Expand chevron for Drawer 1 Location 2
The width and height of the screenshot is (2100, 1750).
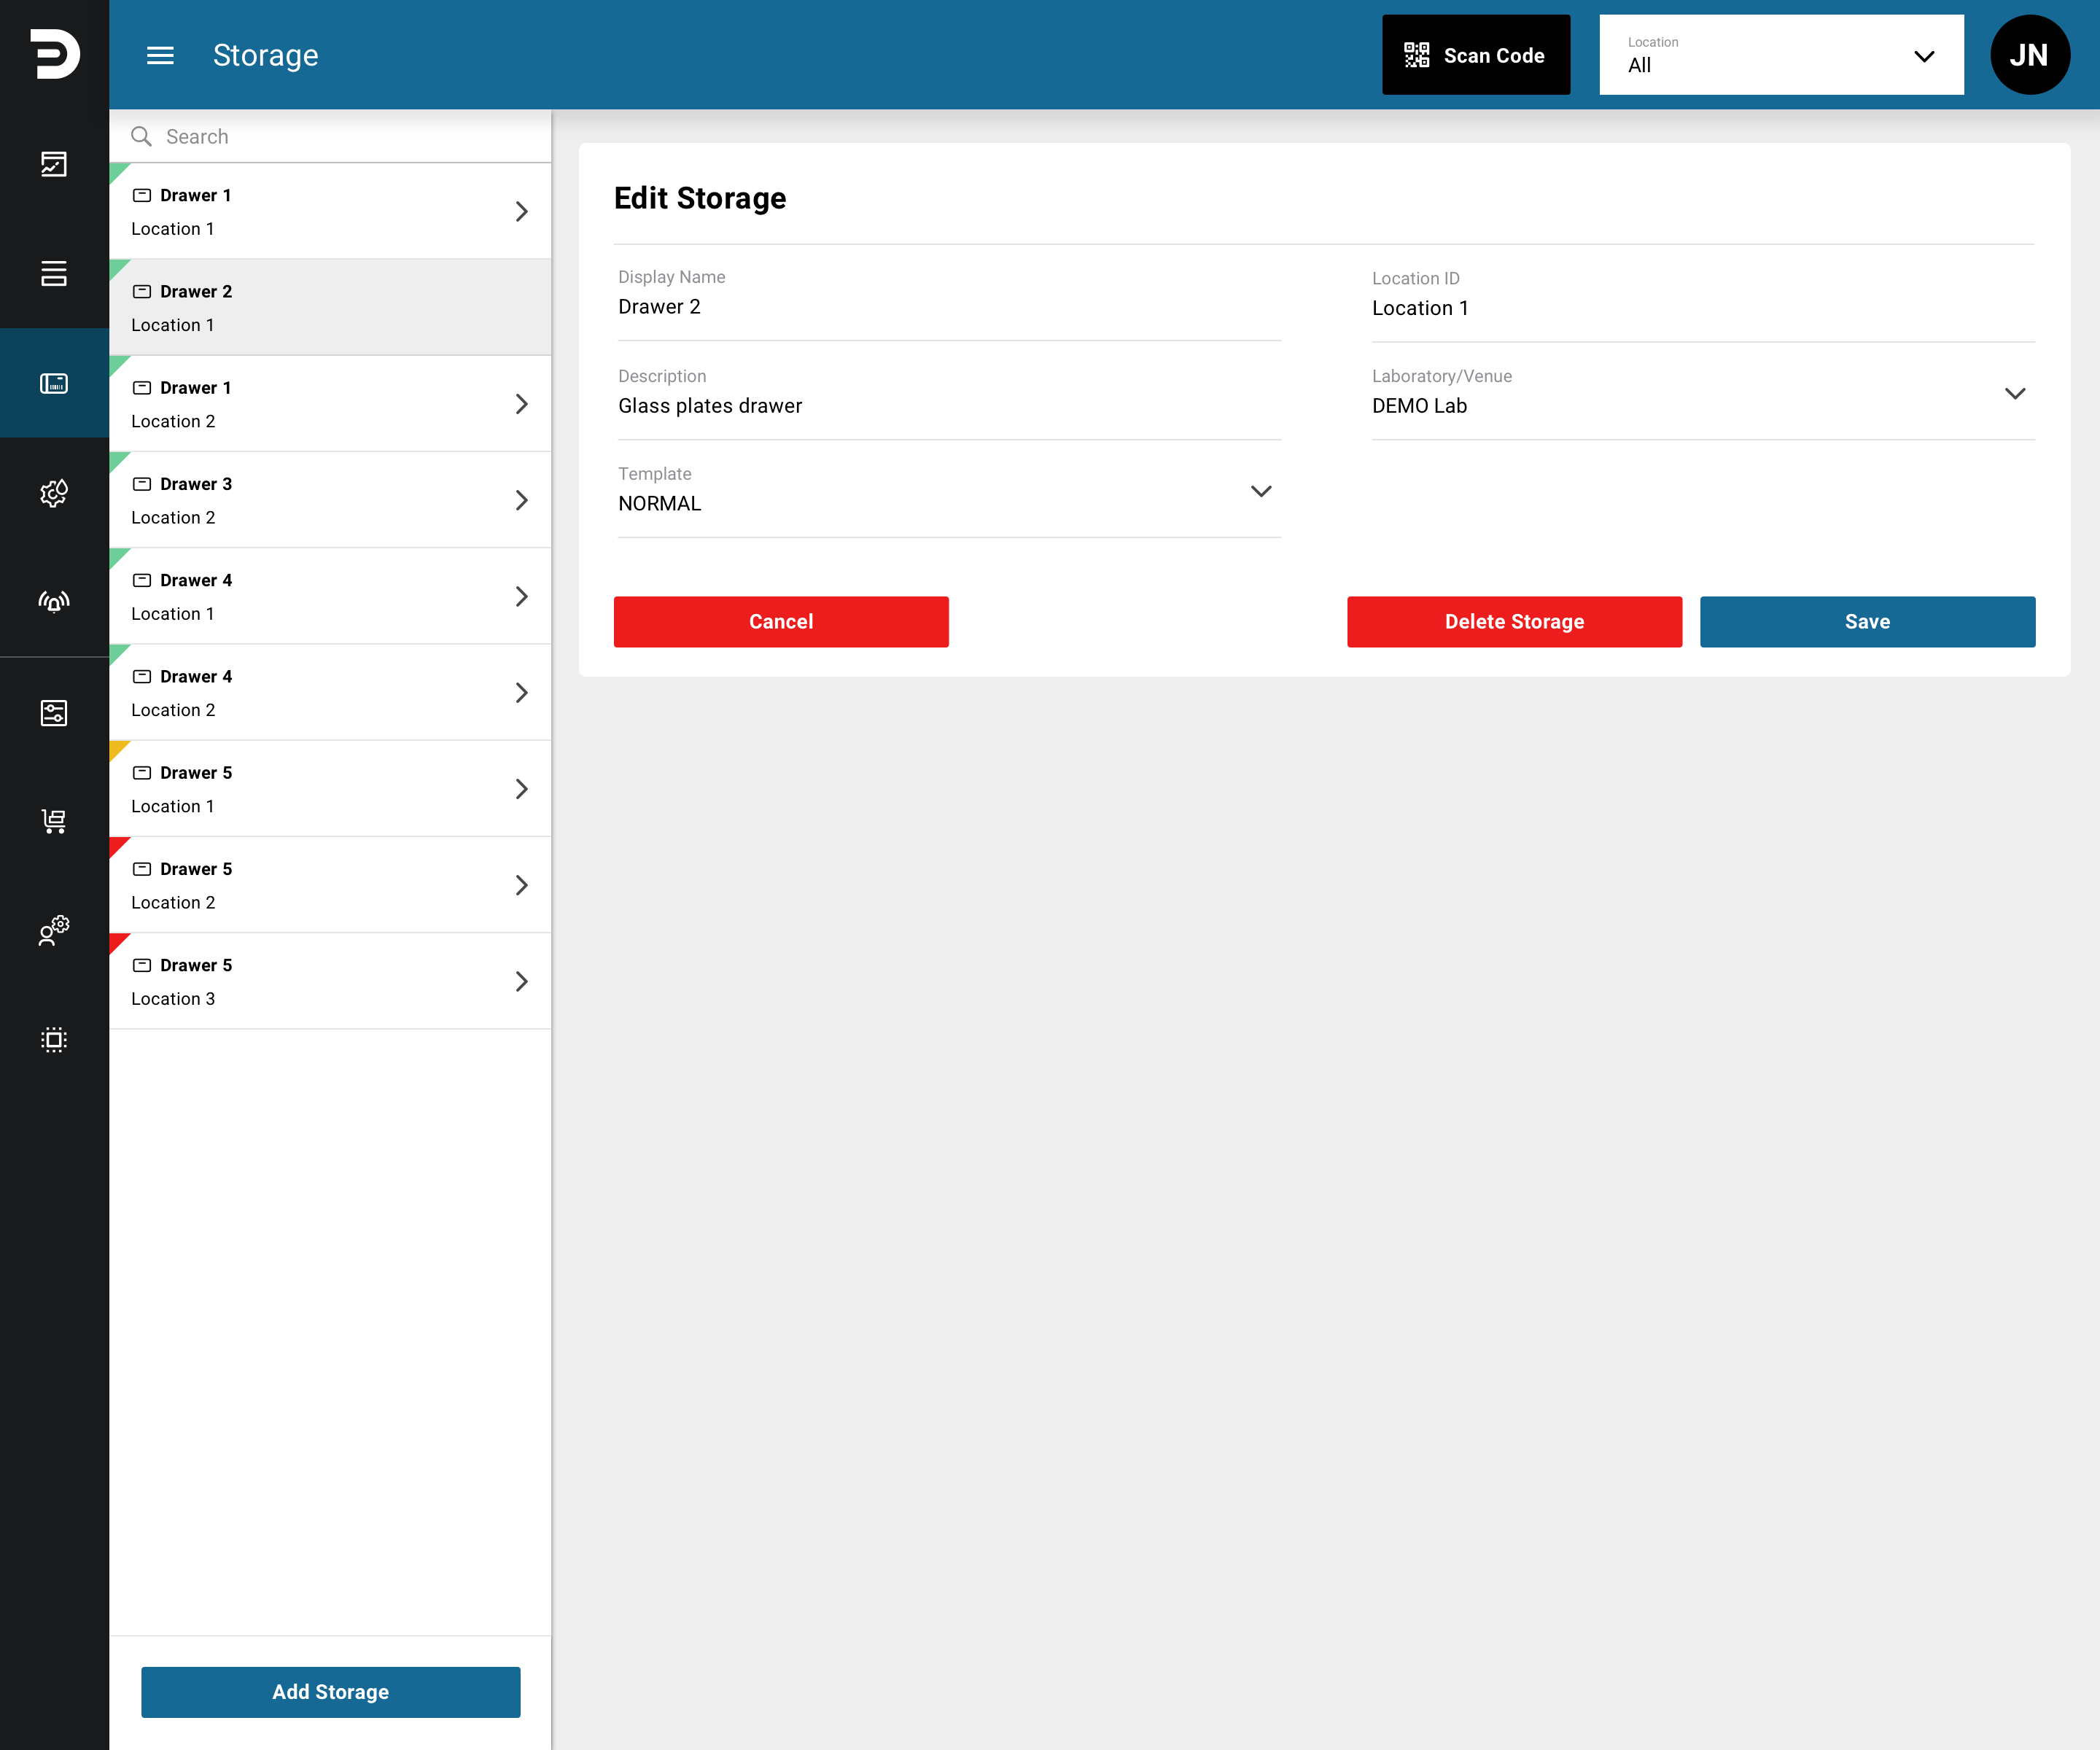pyautogui.click(x=522, y=404)
